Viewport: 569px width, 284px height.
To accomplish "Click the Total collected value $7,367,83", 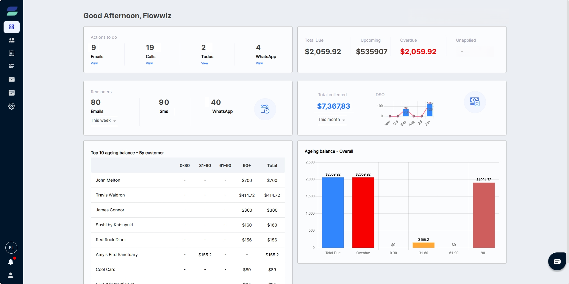I will (x=334, y=106).
